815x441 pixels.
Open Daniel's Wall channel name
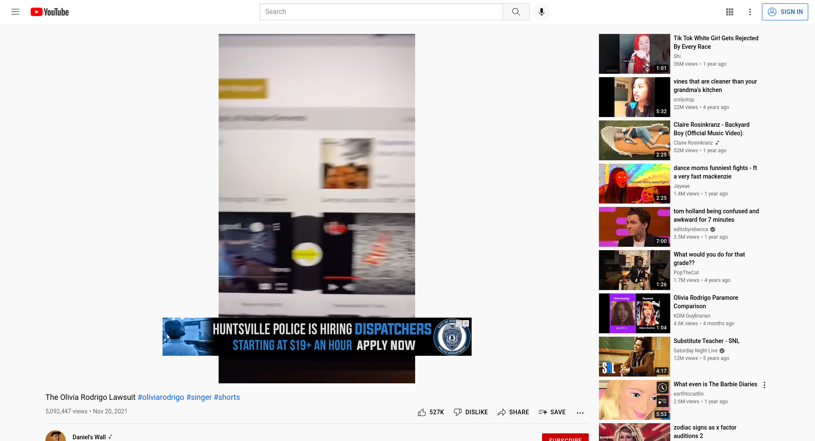tap(89, 437)
